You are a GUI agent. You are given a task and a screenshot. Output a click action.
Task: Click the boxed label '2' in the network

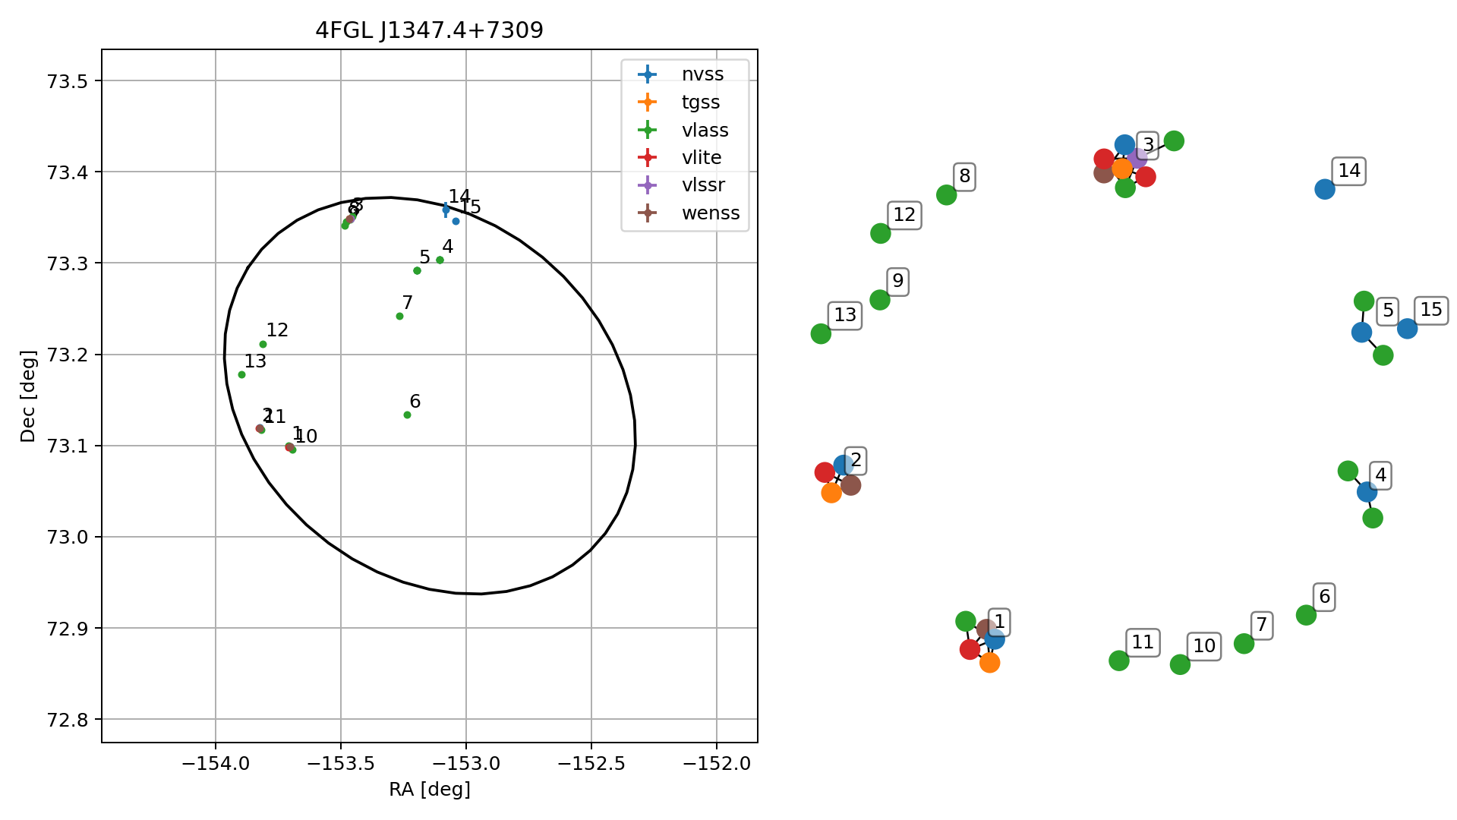click(x=856, y=460)
